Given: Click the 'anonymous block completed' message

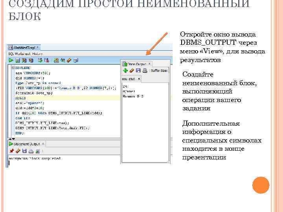Looking at the screenshot, I should (35, 159).
